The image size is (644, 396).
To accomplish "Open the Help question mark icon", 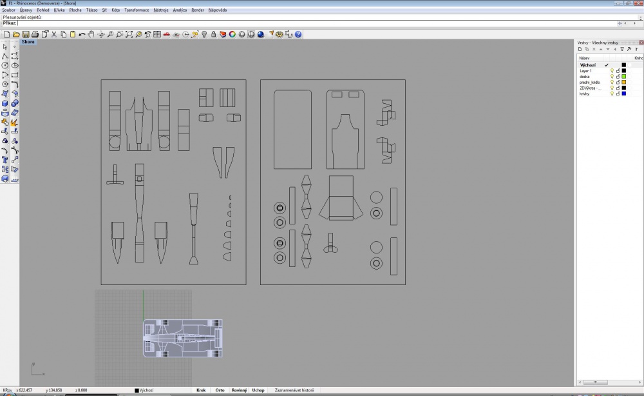I will tap(298, 35).
